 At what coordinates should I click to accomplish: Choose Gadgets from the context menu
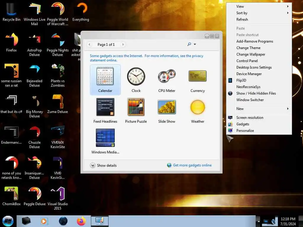click(x=259, y=124)
